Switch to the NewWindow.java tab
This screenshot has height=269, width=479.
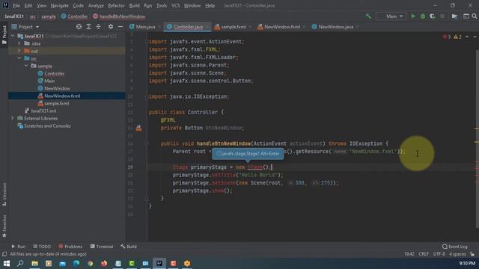pos(336,27)
